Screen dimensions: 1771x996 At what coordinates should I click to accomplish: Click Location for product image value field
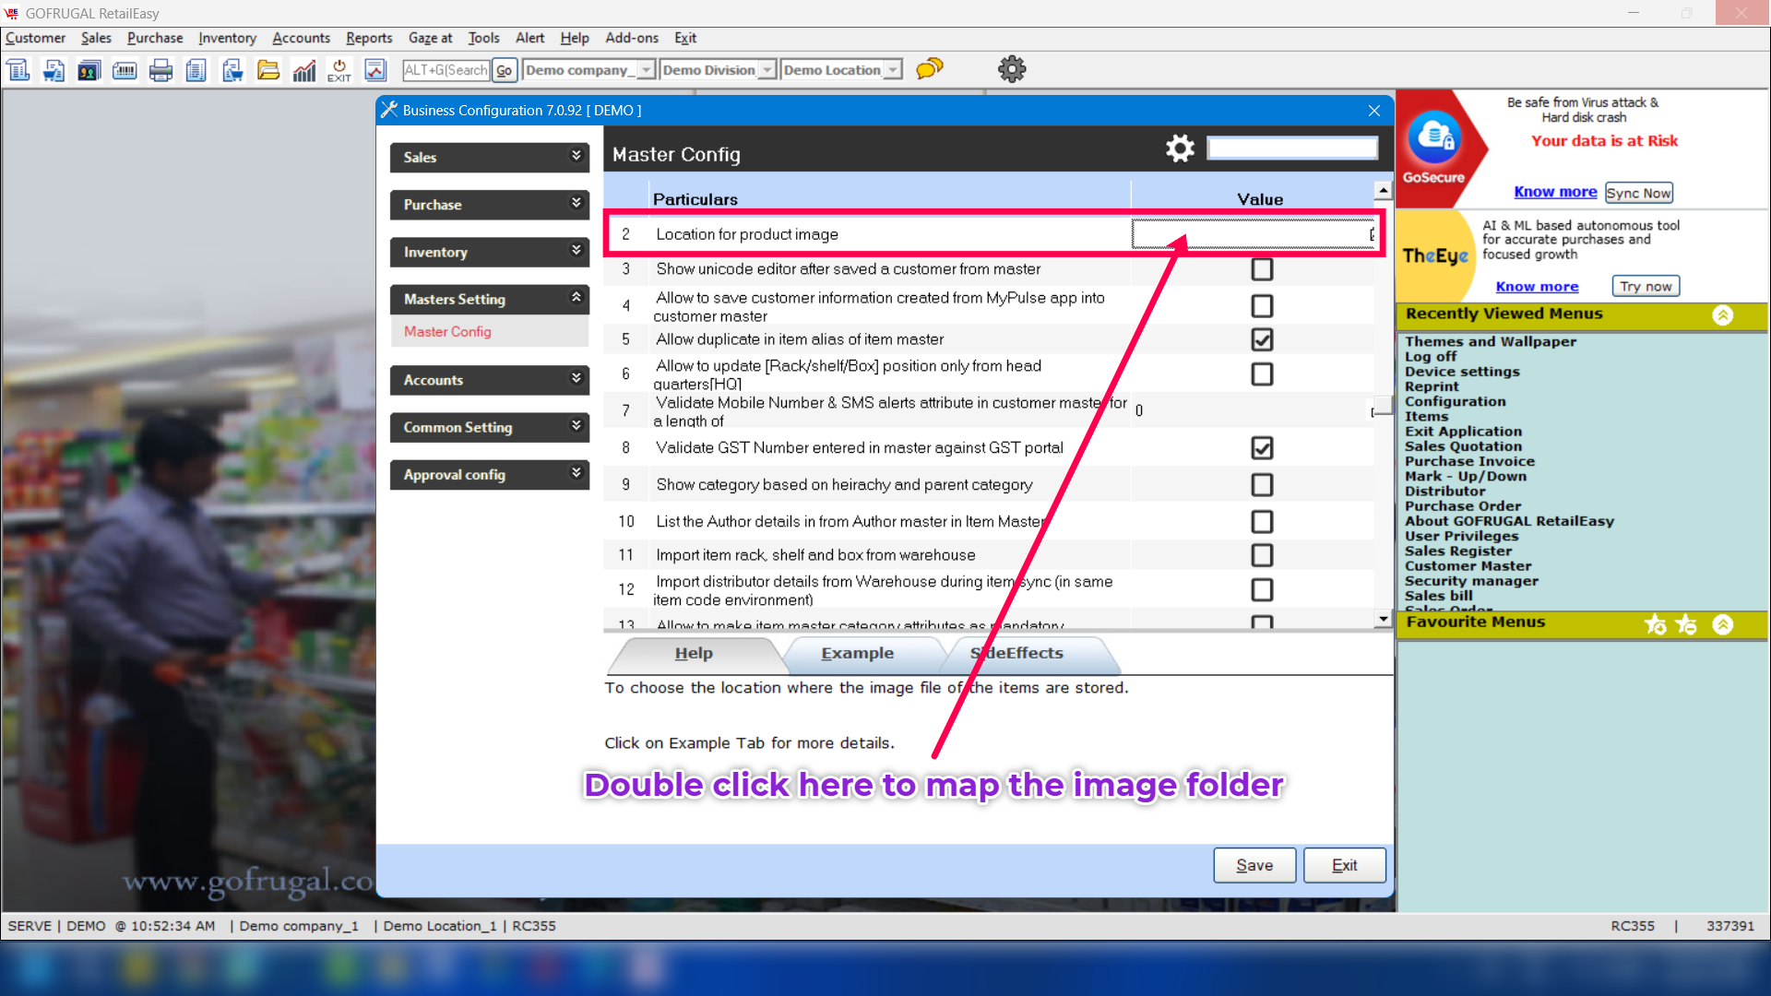coord(1251,234)
